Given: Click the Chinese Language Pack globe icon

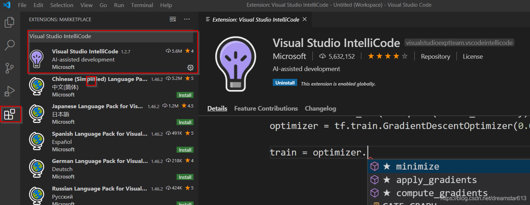Looking at the screenshot, I should [37, 86].
